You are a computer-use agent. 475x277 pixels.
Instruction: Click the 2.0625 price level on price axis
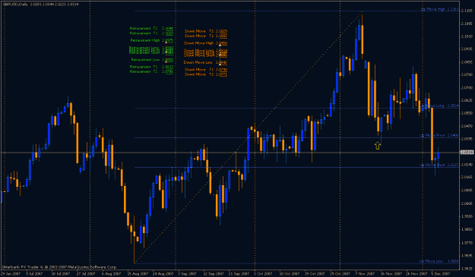pos(466,100)
